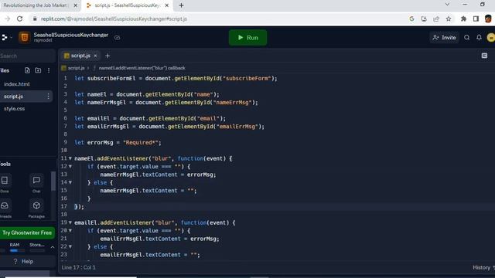This screenshot has width=495, height=278.
Task: Open a new browser tab
Action: click(x=181, y=5)
